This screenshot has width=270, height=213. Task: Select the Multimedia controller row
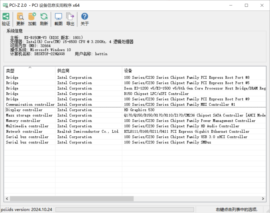135,126
